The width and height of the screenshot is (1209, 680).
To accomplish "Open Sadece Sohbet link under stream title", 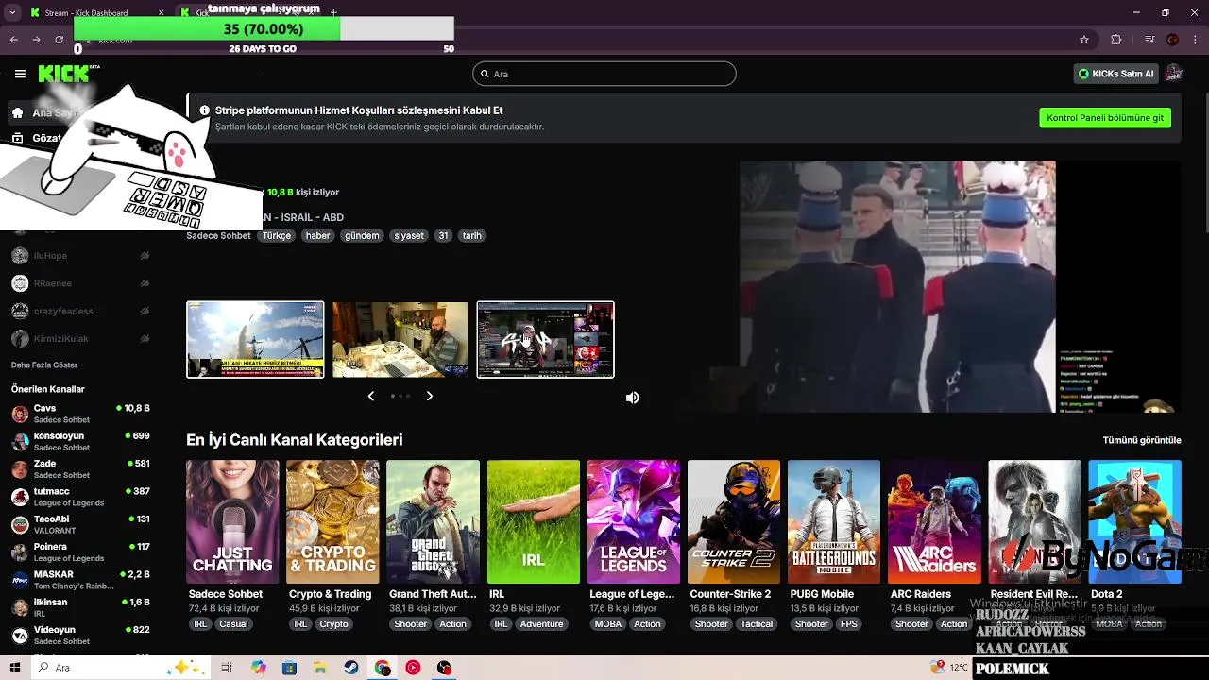I will [x=218, y=235].
